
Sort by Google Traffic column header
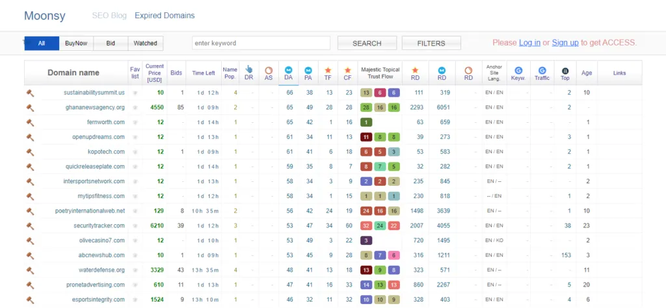click(x=542, y=73)
